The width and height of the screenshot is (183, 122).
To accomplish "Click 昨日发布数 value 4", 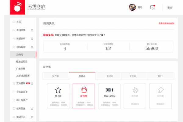I will (65, 48).
